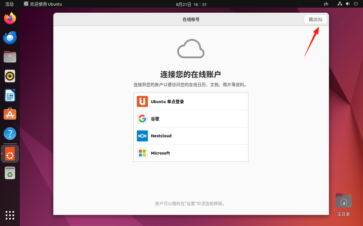The width and height of the screenshot is (363, 226).
Task: Select Ubuntu 单点登录 account option
Action: pos(191,102)
